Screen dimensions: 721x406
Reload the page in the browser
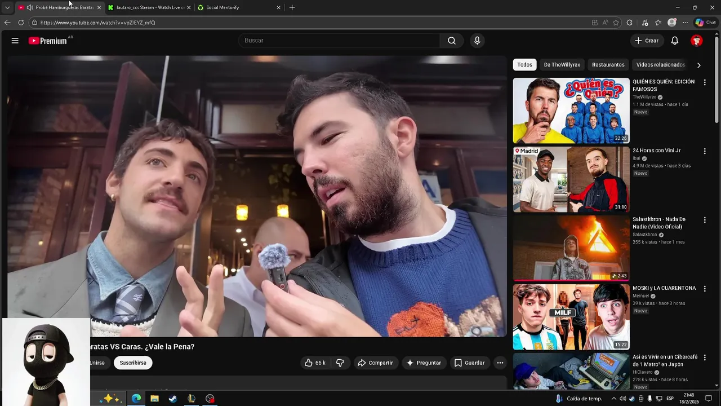click(x=21, y=23)
